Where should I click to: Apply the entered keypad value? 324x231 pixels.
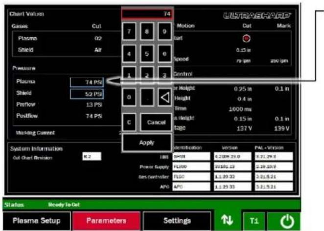[x=147, y=143]
